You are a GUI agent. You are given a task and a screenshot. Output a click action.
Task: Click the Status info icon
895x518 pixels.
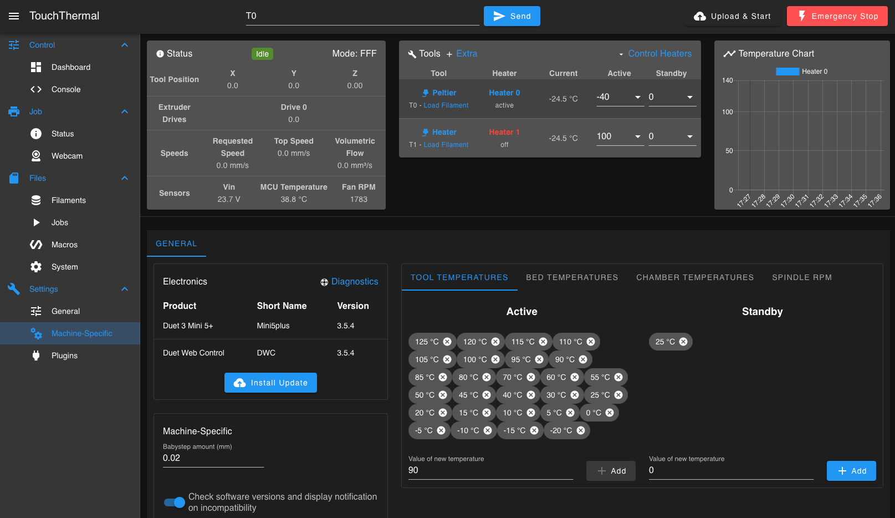click(160, 54)
